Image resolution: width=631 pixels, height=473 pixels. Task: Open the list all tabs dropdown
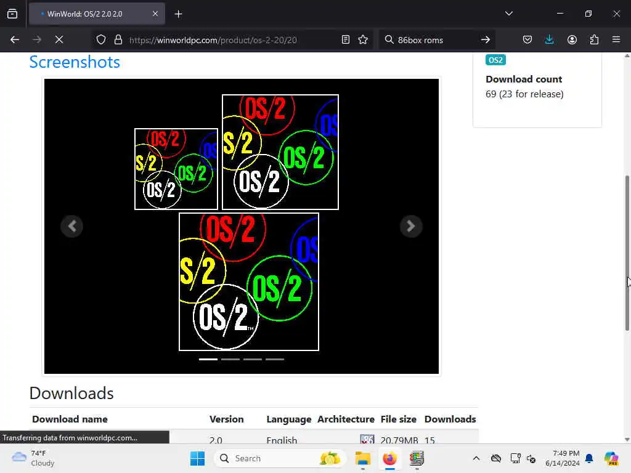click(508, 14)
